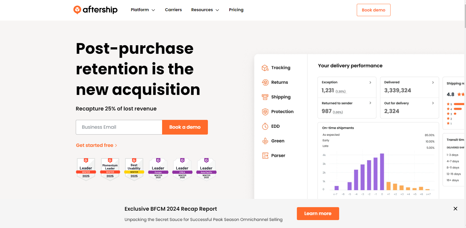The height and width of the screenshot is (228, 466).
Task: Click the 5-star rating bar
Action: pyautogui.click(x=459, y=104)
